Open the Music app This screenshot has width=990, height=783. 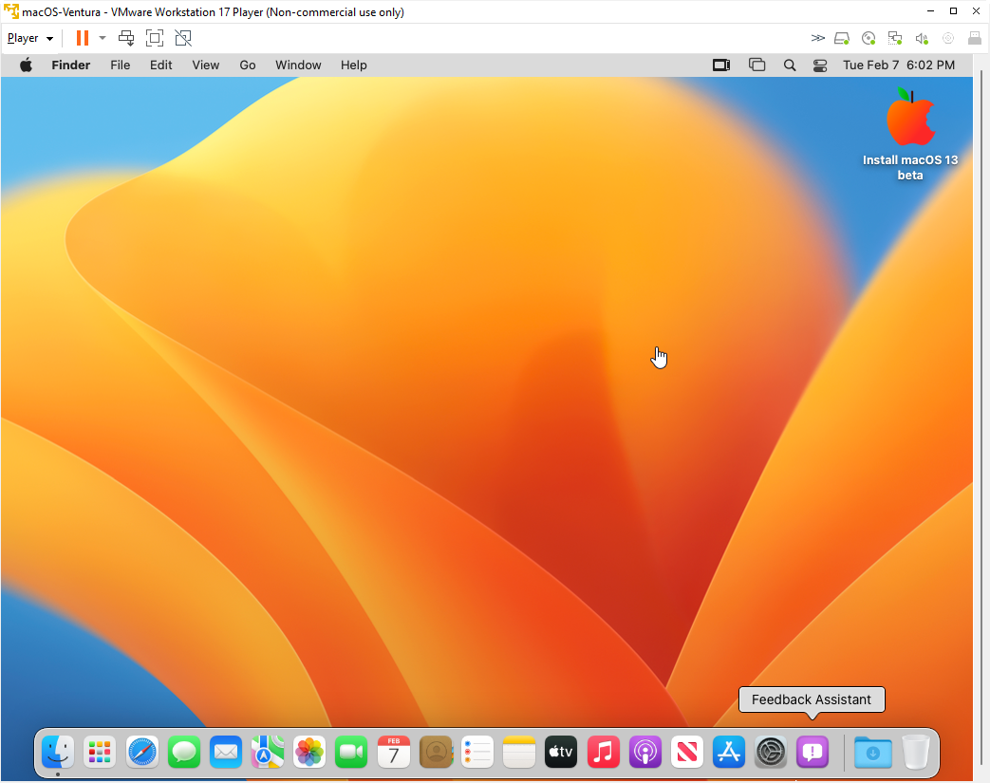603,753
